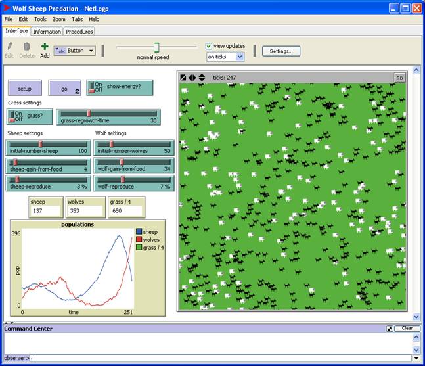The width and height of the screenshot is (425, 366).
Task: Click the Command Center scroll down arrow
Action: coord(416,350)
